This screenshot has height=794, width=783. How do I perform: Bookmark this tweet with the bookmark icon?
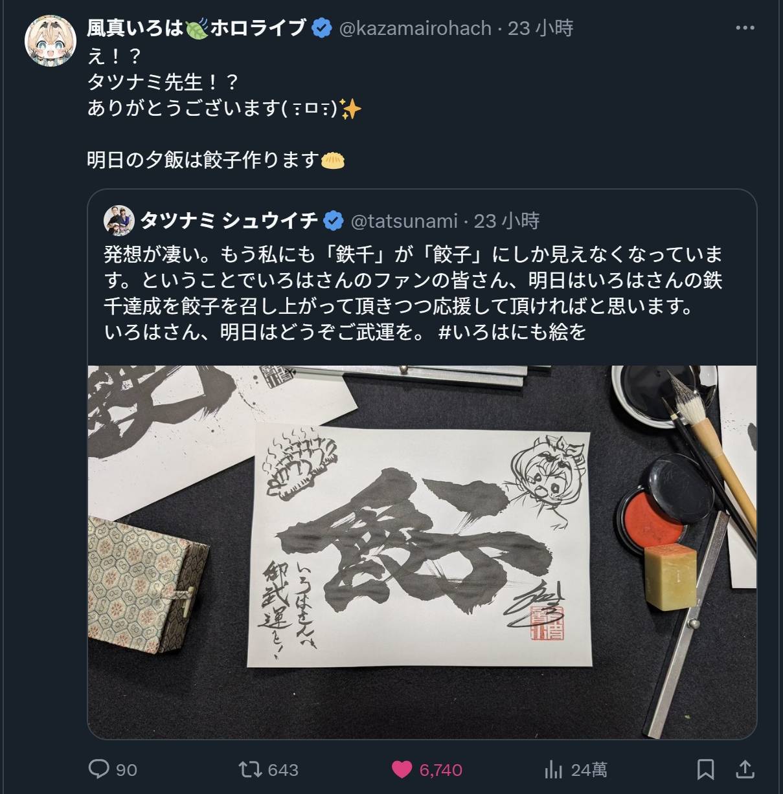(x=705, y=769)
